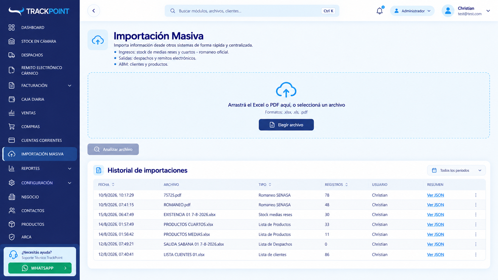Open row options for 75725.pdf
This screenshot has width=498, height=280.
476,195
